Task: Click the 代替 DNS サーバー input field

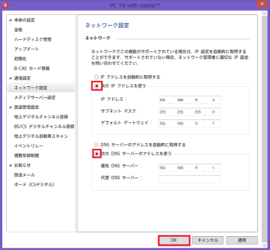Action: (189, 179)
